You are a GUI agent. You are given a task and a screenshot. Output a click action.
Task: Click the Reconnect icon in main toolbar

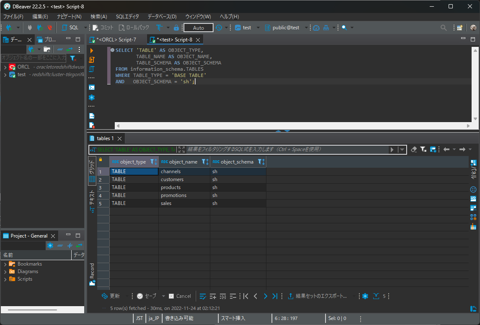[40, 28]
